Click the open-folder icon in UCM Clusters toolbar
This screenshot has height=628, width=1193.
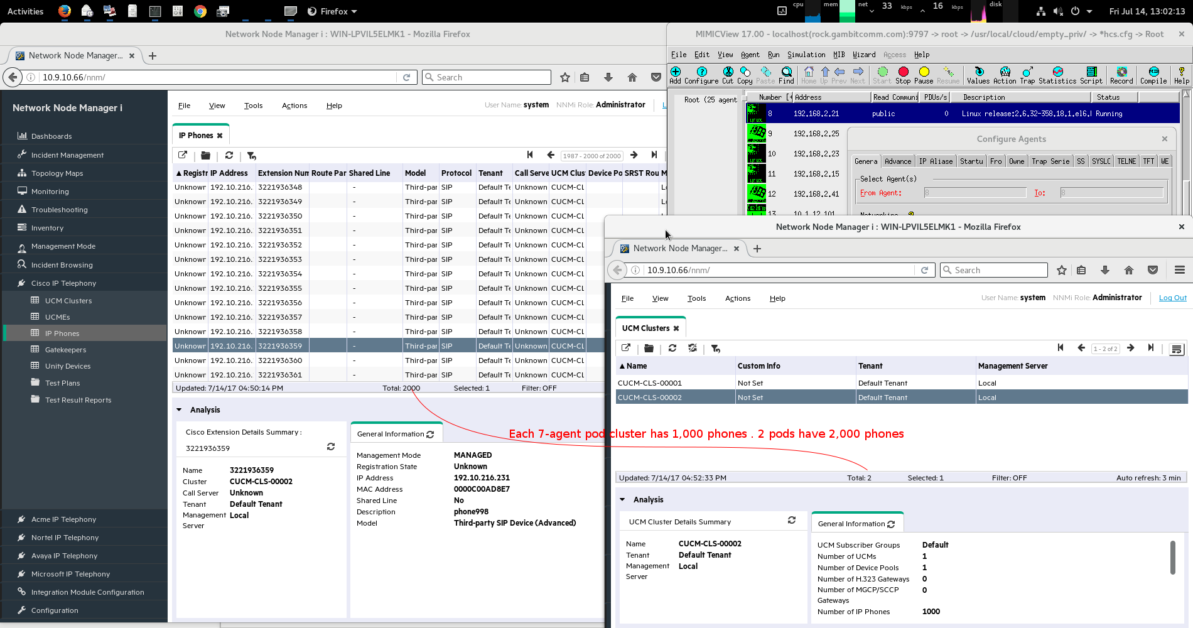[649, 348]
